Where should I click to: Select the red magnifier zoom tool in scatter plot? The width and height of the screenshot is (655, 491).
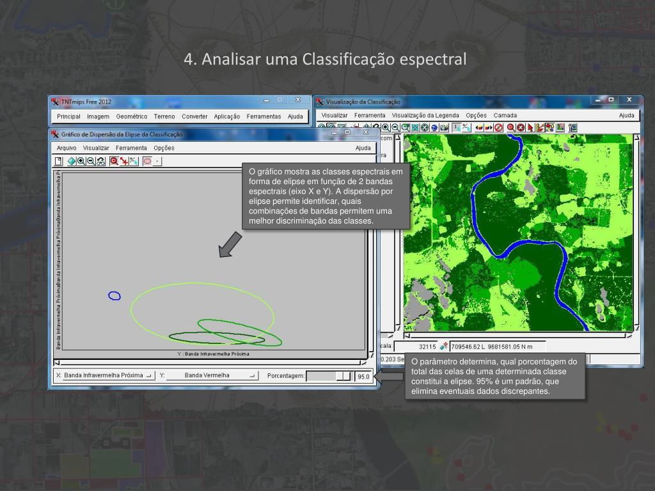click(114, 161)
